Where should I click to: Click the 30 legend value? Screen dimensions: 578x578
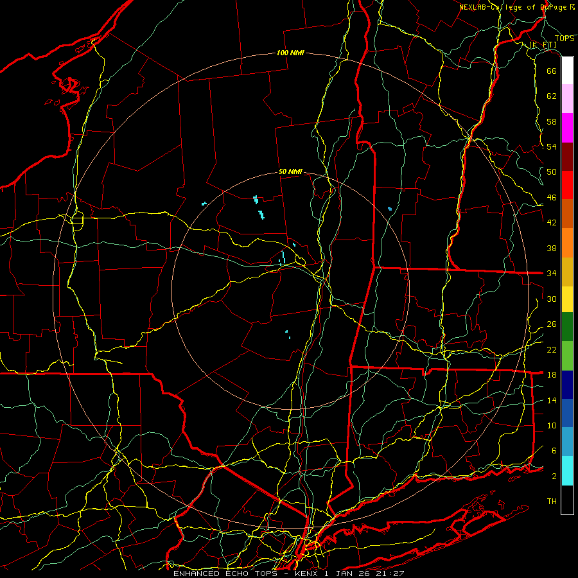point(552,299)
